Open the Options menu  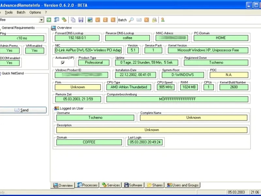point(35,12)
